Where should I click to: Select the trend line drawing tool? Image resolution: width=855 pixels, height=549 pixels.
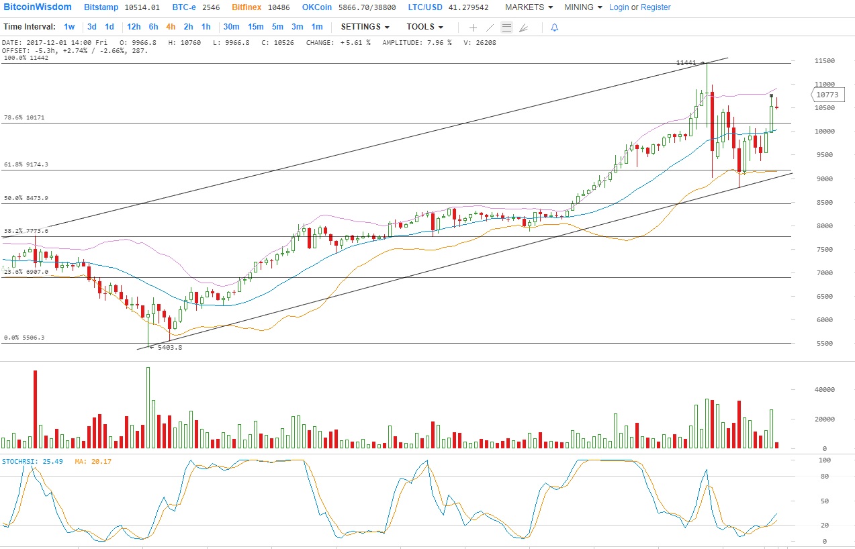tap(490, 28)
